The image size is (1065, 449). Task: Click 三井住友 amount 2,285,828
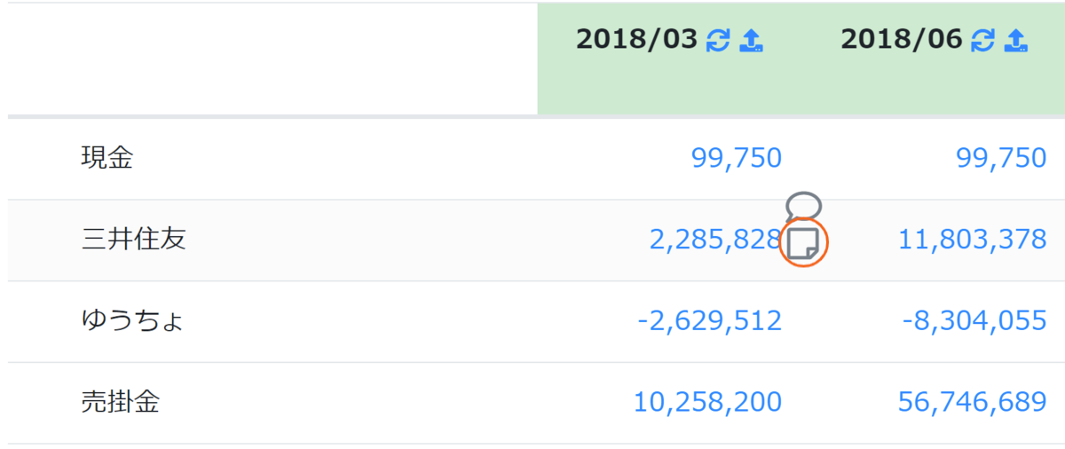(x=715, y=240)
